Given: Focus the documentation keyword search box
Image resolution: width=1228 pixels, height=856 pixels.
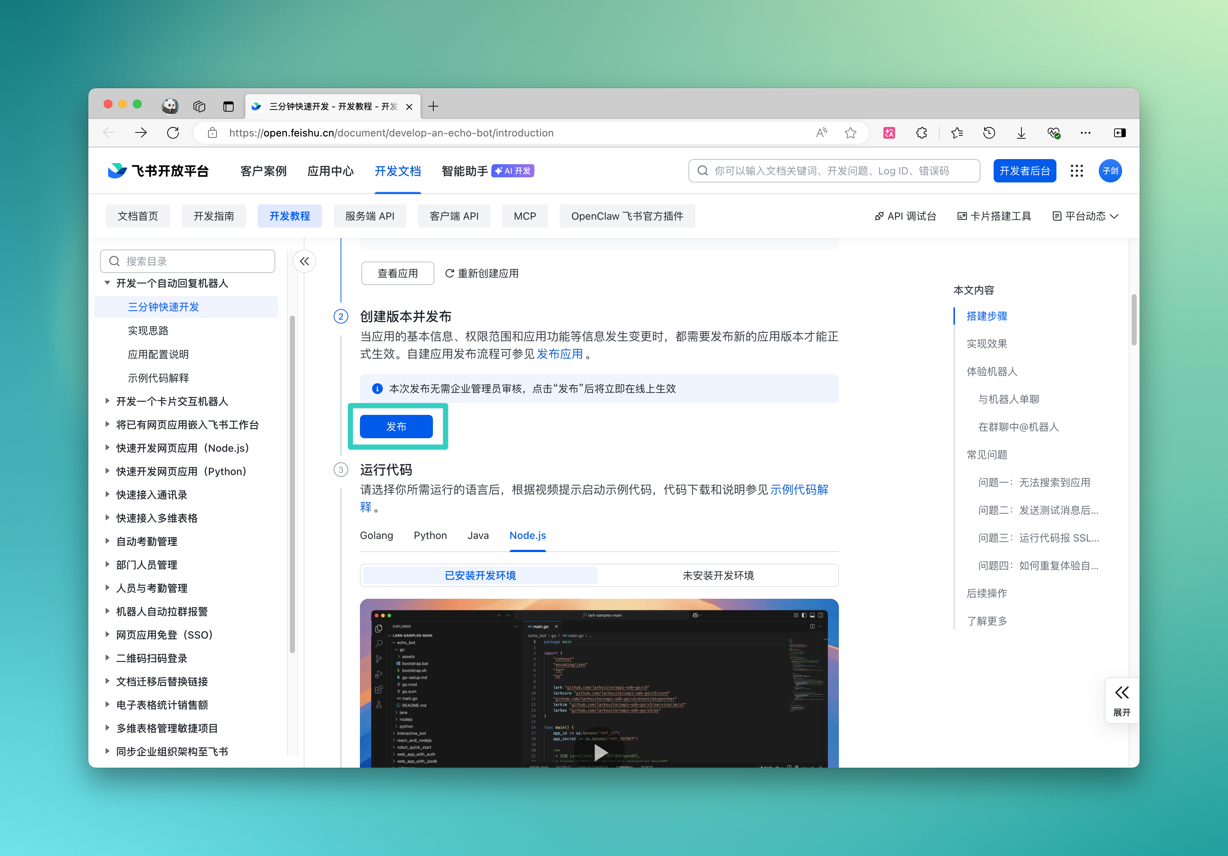Looking at the screenshot, I should coord(834,170).
